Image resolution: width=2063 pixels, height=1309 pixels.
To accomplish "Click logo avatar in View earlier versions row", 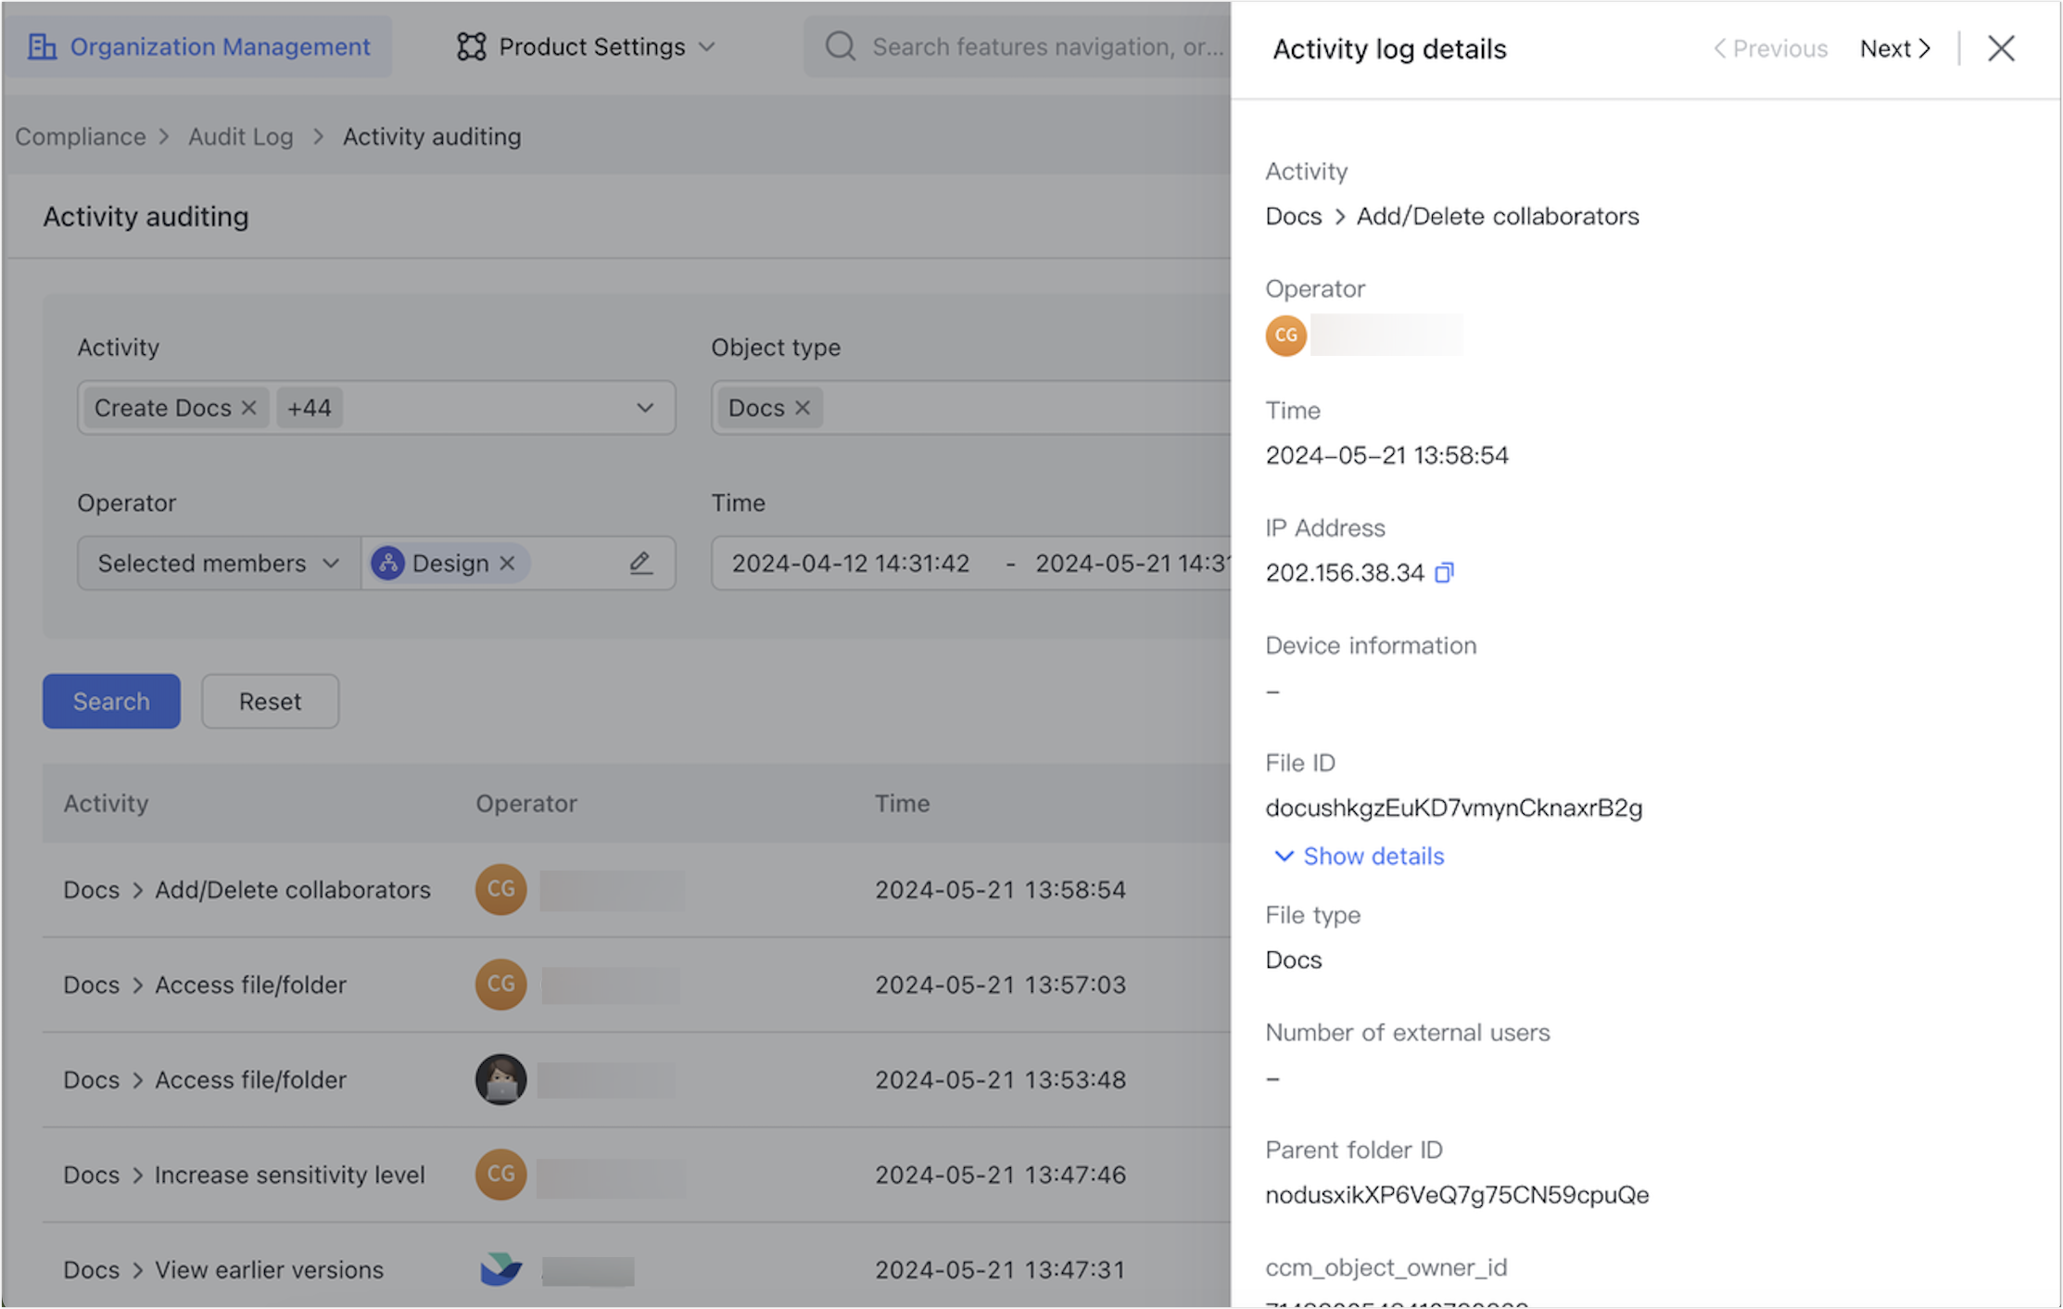I will tap(500, 1269).
